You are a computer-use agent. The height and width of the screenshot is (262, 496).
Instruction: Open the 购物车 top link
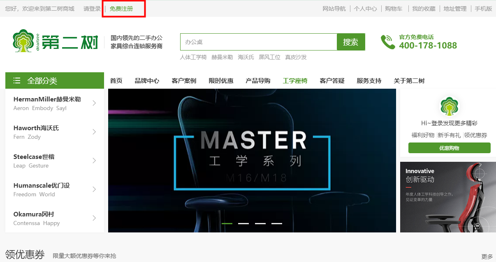[394, 9]
